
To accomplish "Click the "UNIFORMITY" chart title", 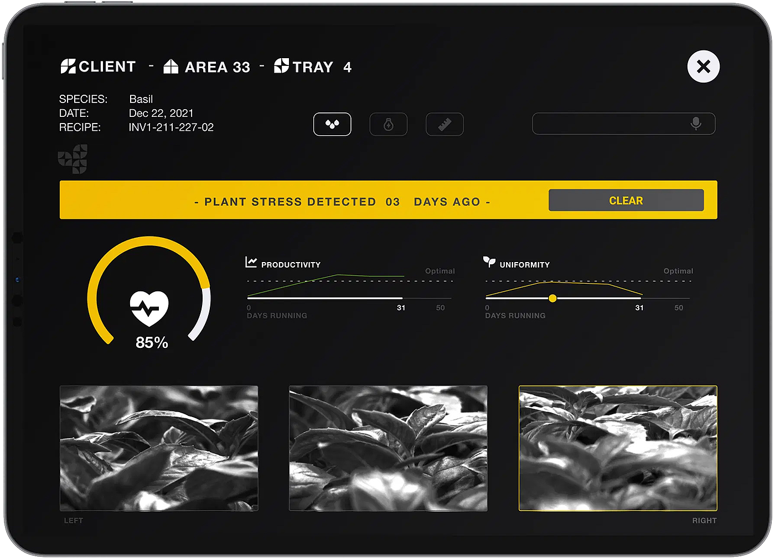I will click(x=525, y=265).
